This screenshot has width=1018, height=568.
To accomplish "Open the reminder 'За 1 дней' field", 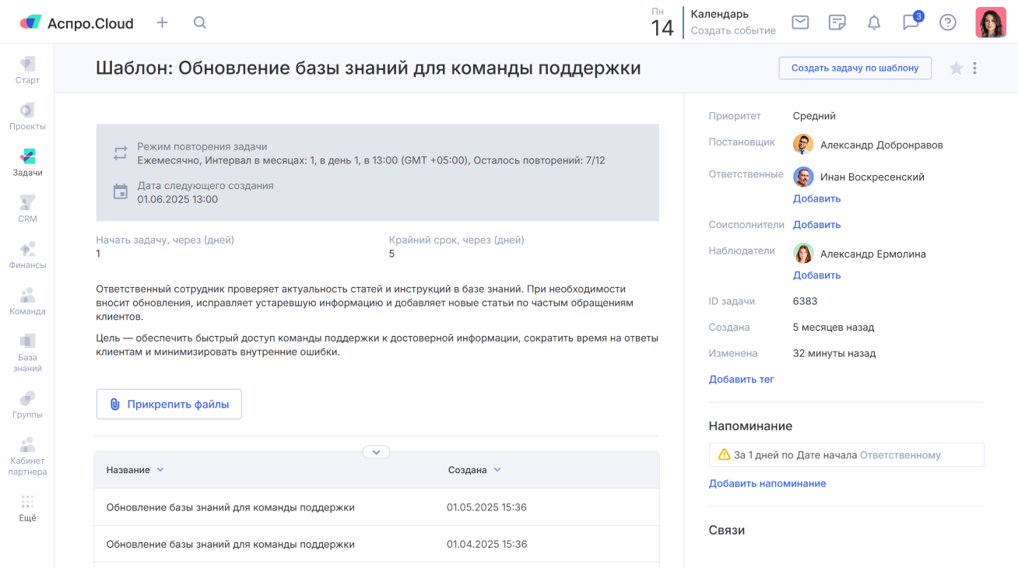I will 846,455.
